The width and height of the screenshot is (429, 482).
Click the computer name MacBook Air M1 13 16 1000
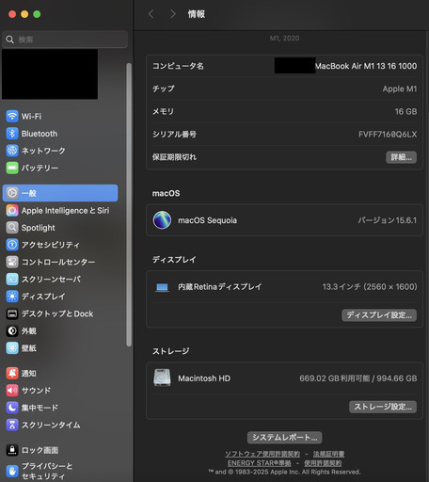[x=366, y=66]
